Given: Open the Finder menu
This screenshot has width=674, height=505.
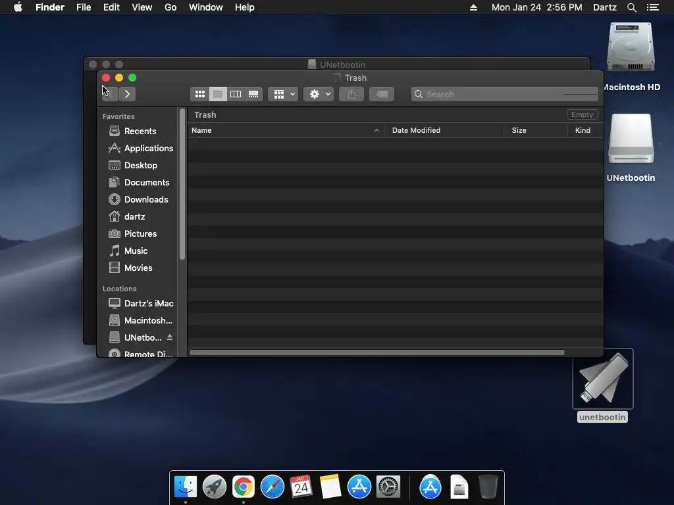Looking at the screenshot, I should click(x=50, y=7).
